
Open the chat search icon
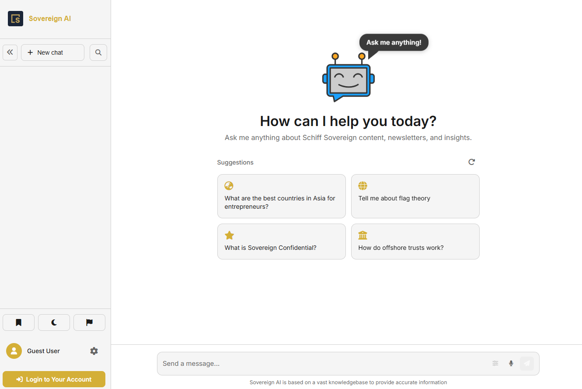(98, 53)
